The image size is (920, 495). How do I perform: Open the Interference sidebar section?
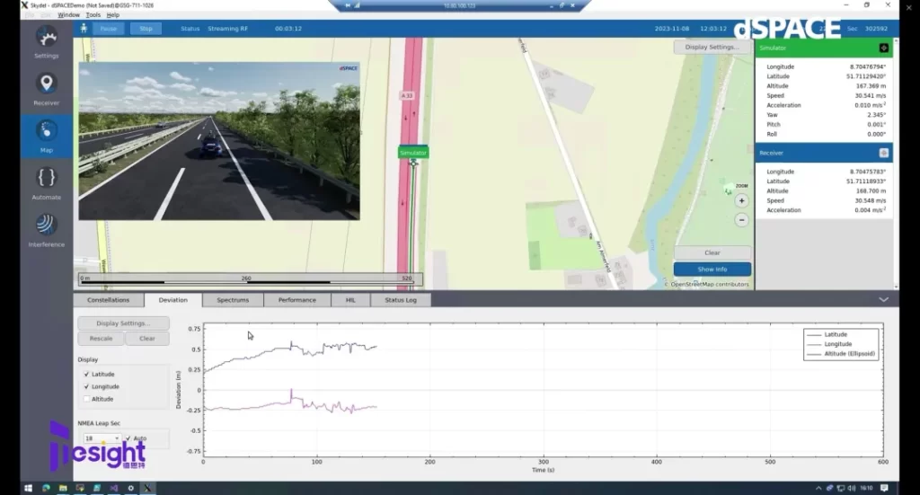[46, 229]
